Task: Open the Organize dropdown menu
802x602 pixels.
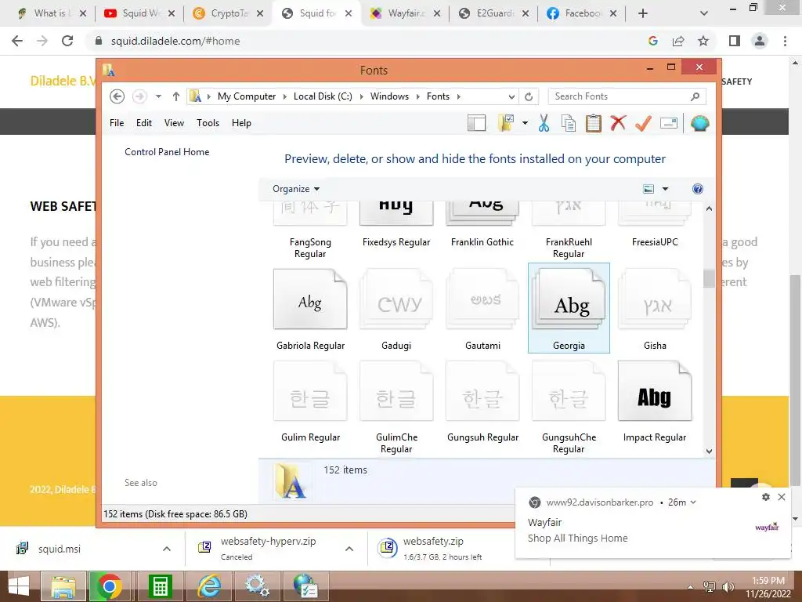Action: 295,189
